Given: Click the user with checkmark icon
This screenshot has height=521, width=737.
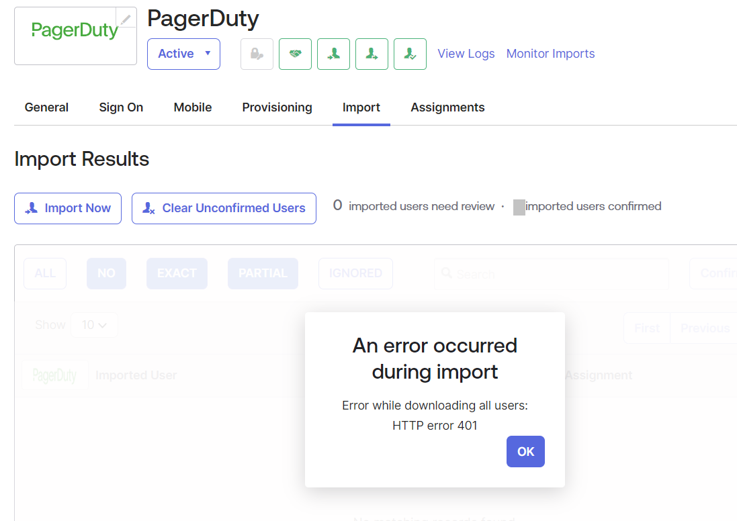Looking at the screenshot, I should tap(410, 54).
